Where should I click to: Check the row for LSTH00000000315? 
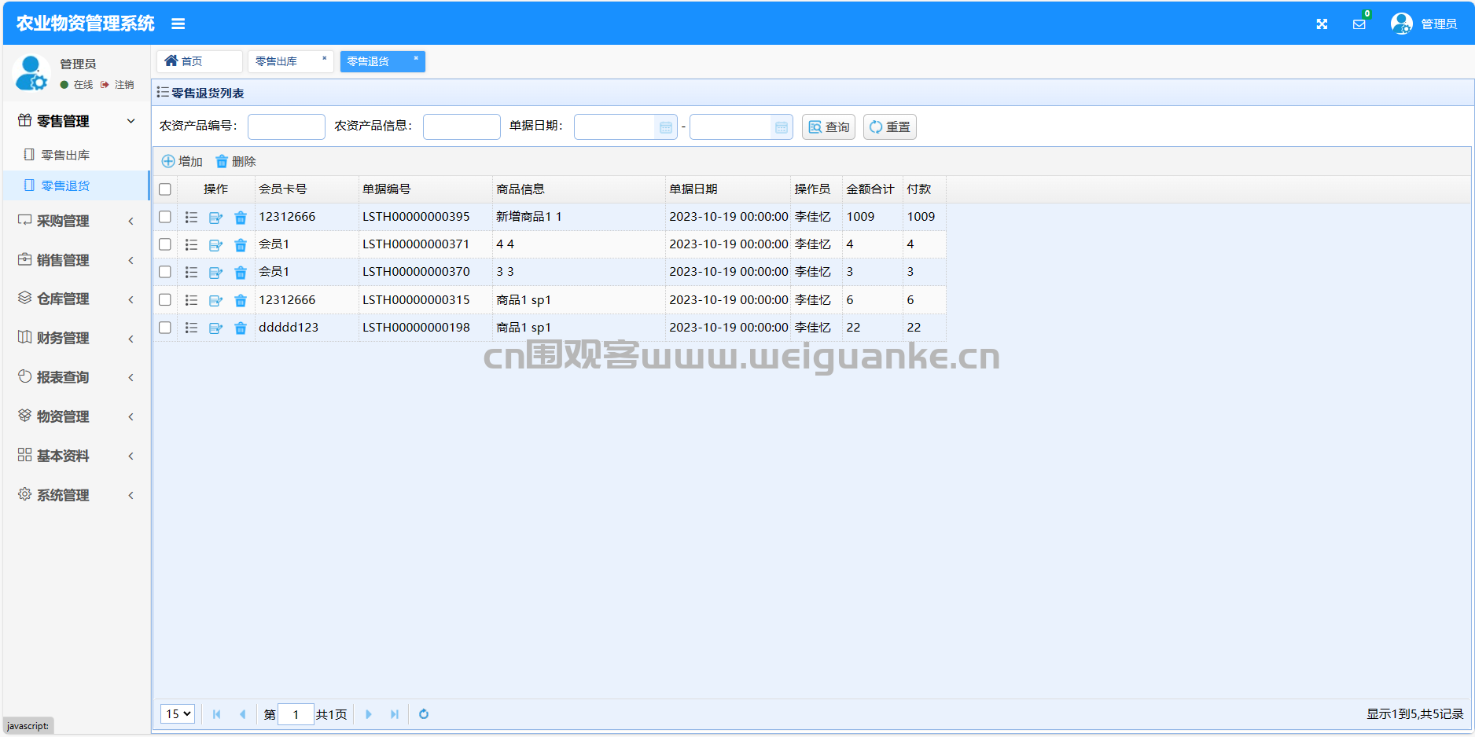[165, 299]
